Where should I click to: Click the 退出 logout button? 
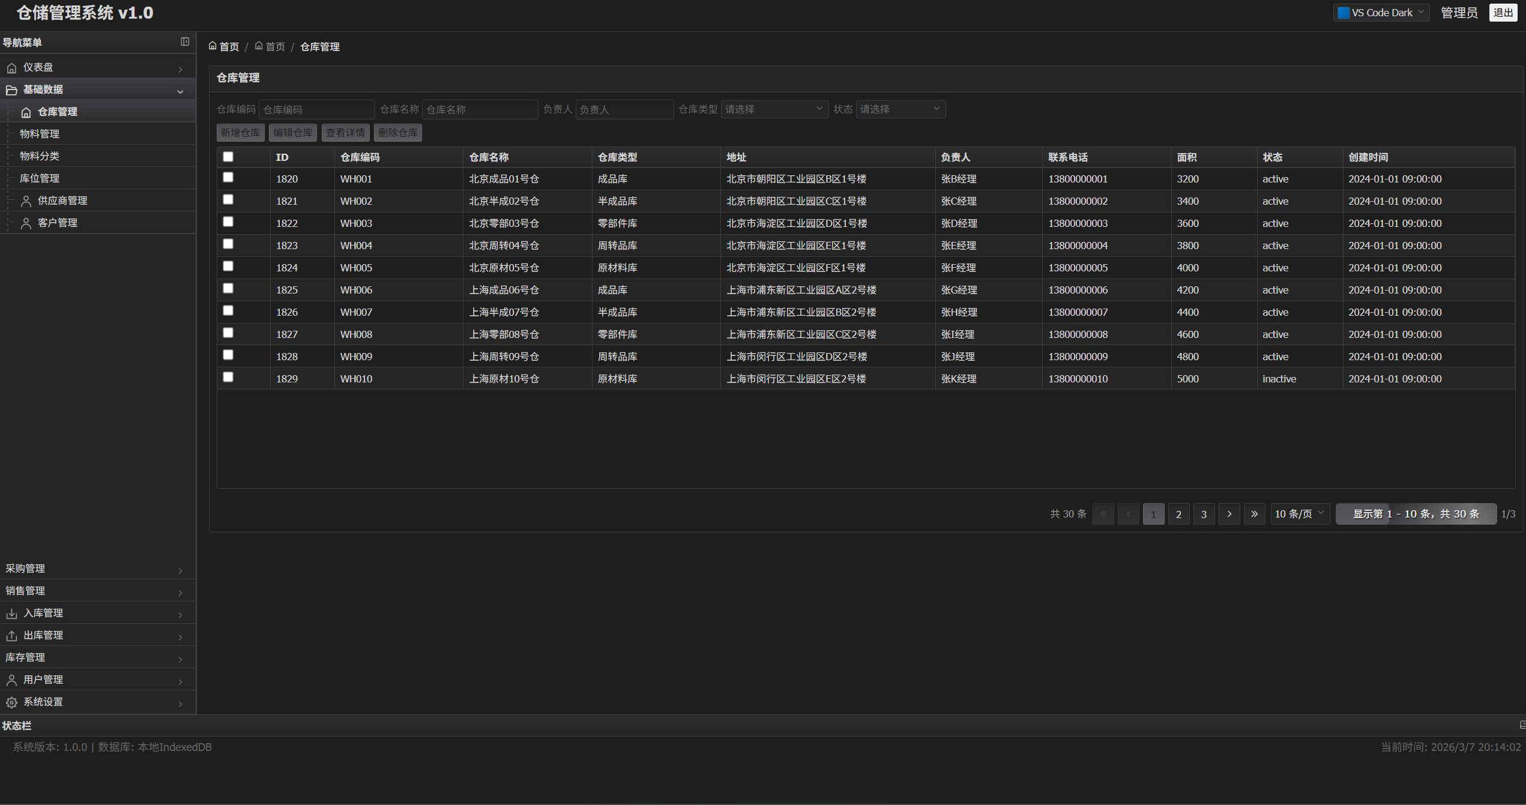coord(1503,13)
